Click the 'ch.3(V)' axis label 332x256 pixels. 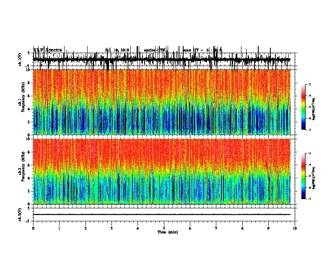(x=20, y=215)
